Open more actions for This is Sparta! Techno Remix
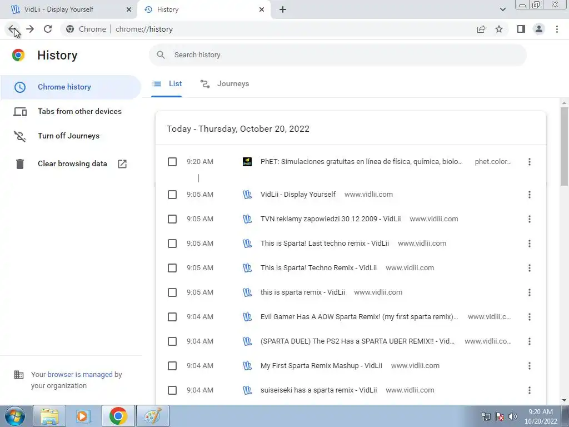Image resolution: width=569 pixels, height=427 pixels. [530, 268]
